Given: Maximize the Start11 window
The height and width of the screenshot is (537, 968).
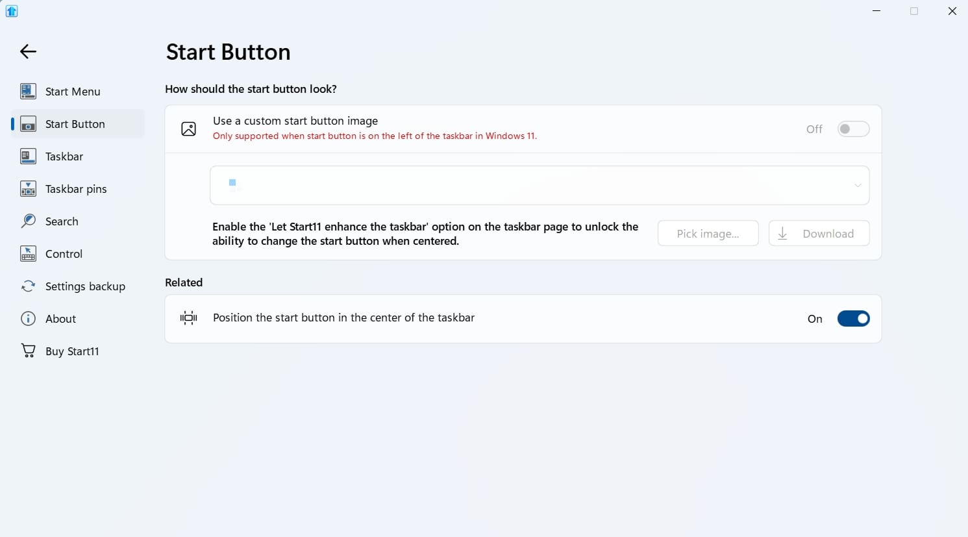Looking at the screenshot, I should point(914,11).
